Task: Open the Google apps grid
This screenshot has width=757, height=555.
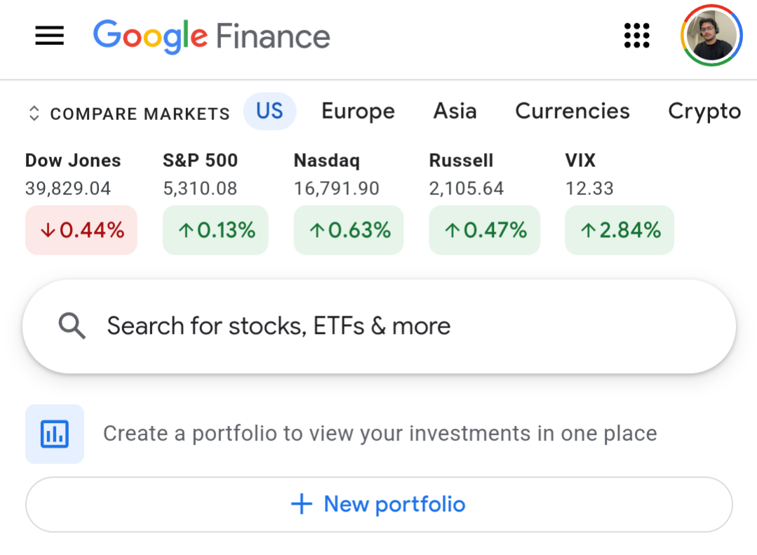Action: tap(636, 36)
